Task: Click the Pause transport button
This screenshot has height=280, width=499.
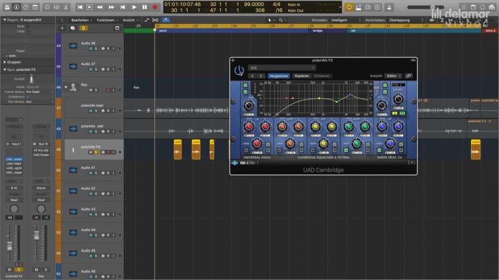Action: tap(144, 7)
